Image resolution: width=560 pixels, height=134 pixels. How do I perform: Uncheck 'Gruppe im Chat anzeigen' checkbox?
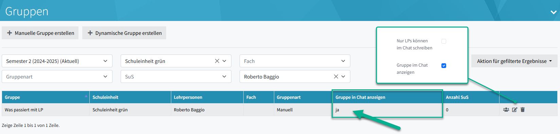coord(444,66)
